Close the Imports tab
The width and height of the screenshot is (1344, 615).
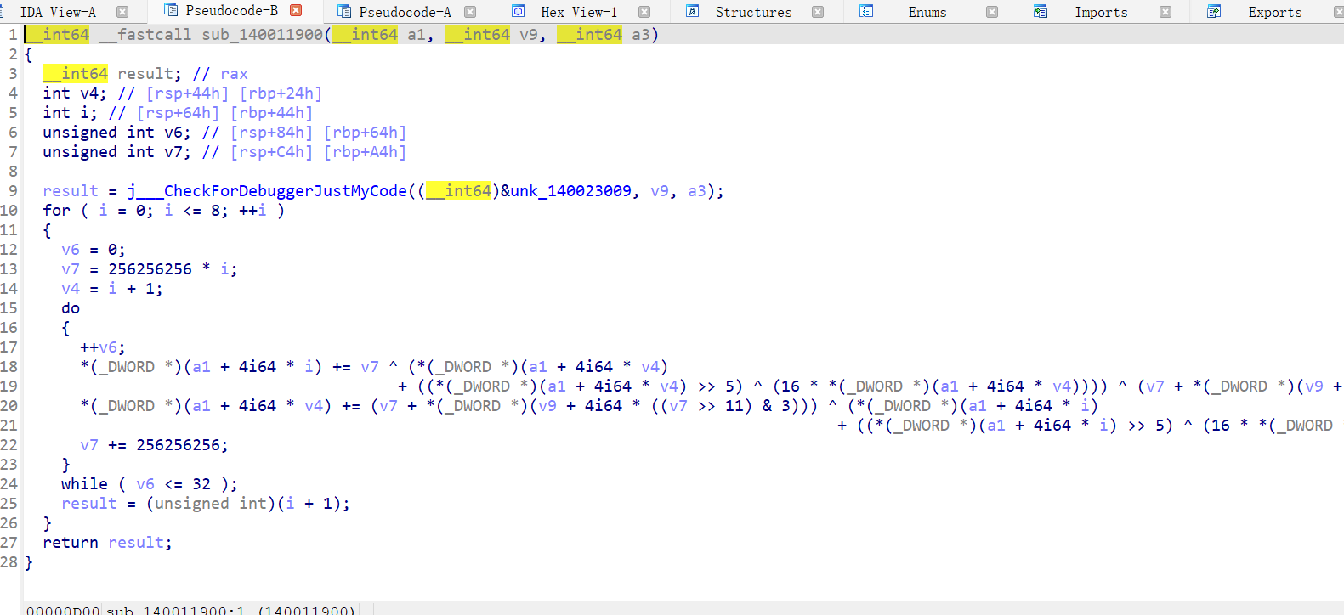pos(1165,12)
